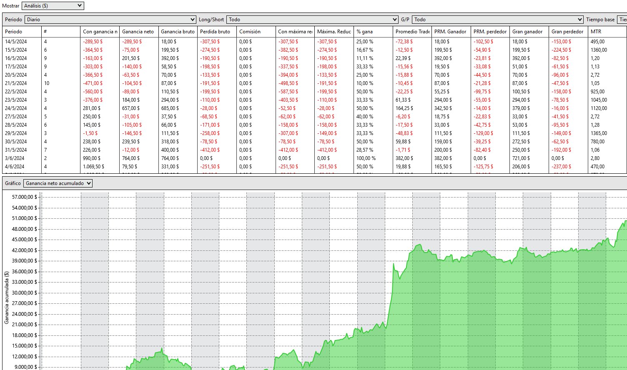Click the '% gana' column header

pyautogui.click(x=373, y=32)
